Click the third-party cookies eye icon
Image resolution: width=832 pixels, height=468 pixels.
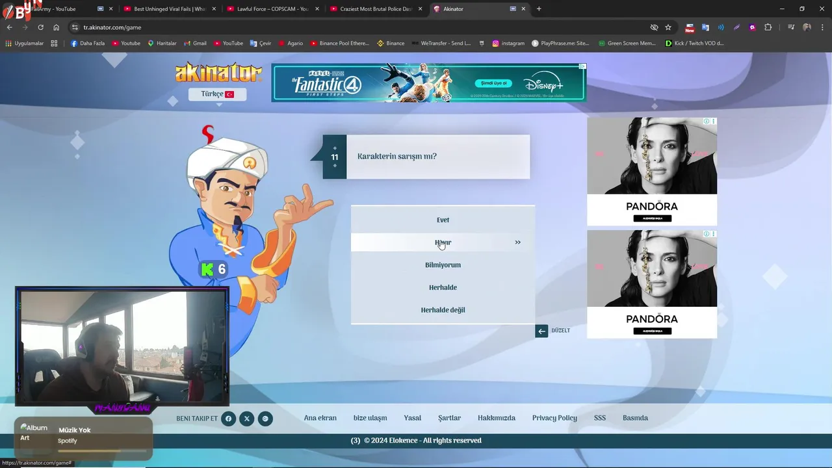coord(654,27)
